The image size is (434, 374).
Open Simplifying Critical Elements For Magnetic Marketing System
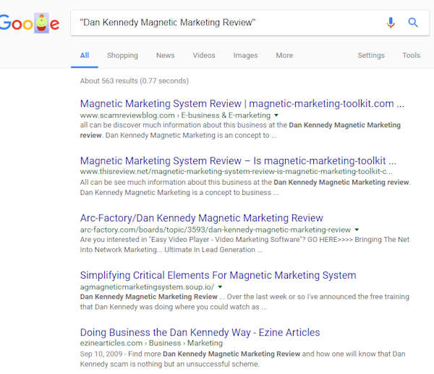(x=218, y=275)
